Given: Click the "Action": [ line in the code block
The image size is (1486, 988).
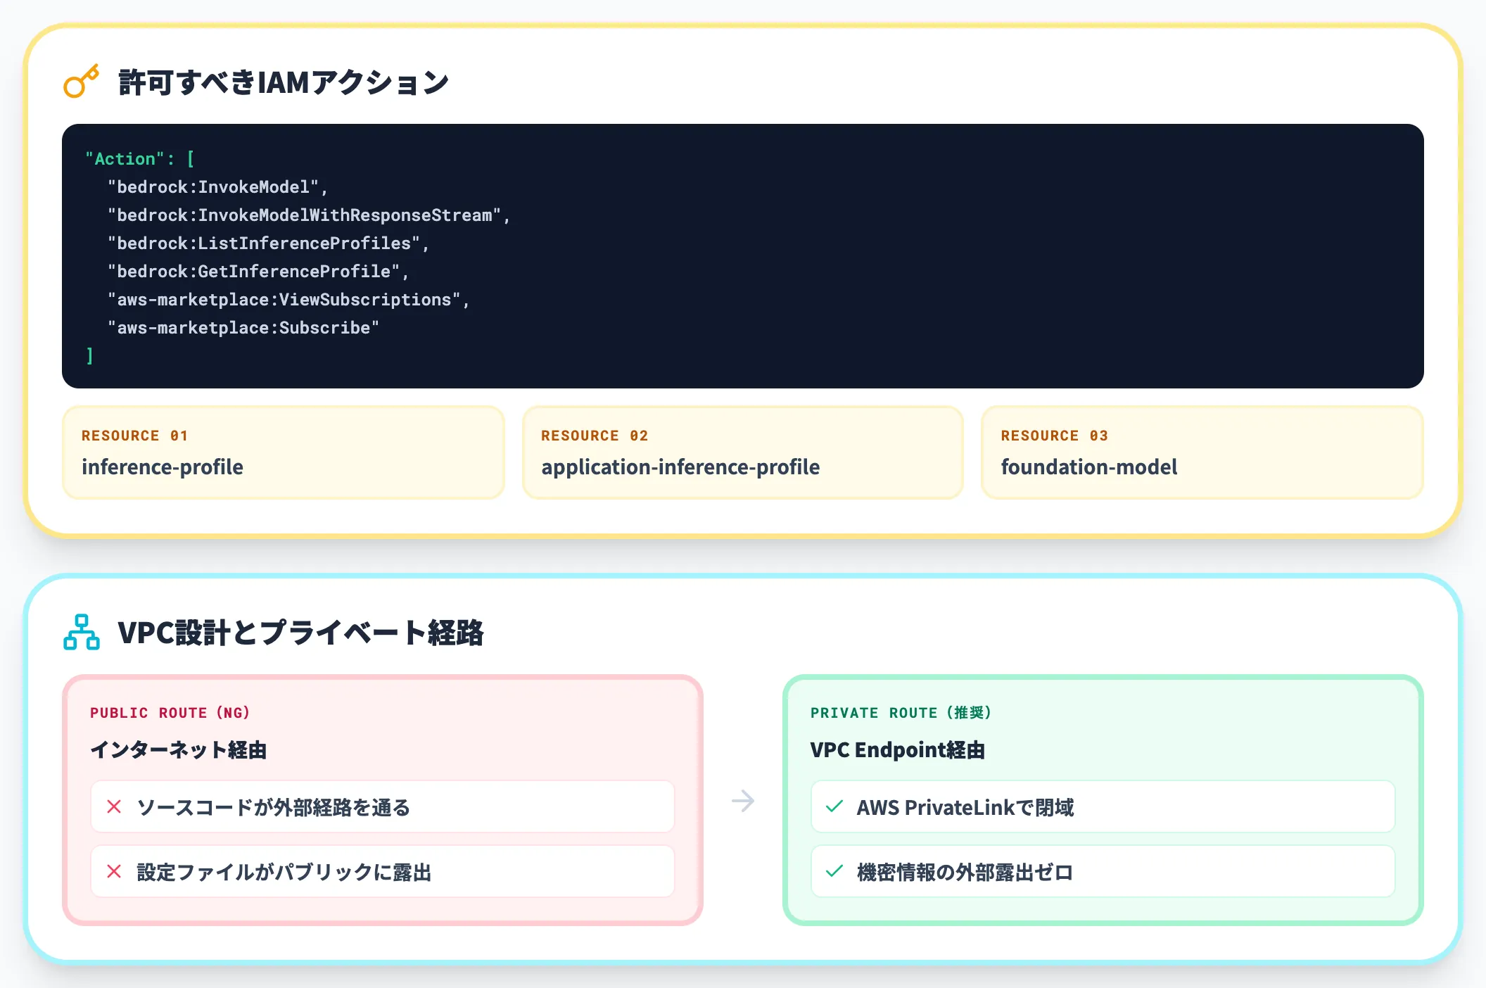Looking at the screenshot, I should tap(140, 159).
